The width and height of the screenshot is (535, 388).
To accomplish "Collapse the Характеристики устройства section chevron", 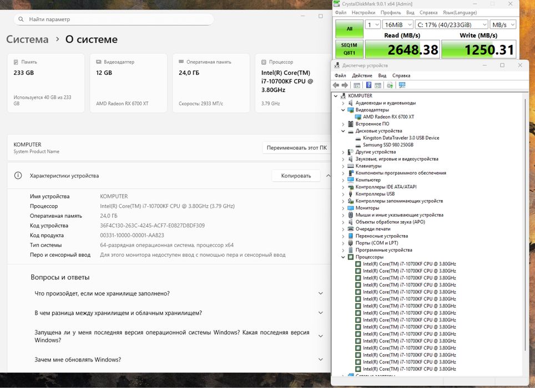I will pos(328,176).
